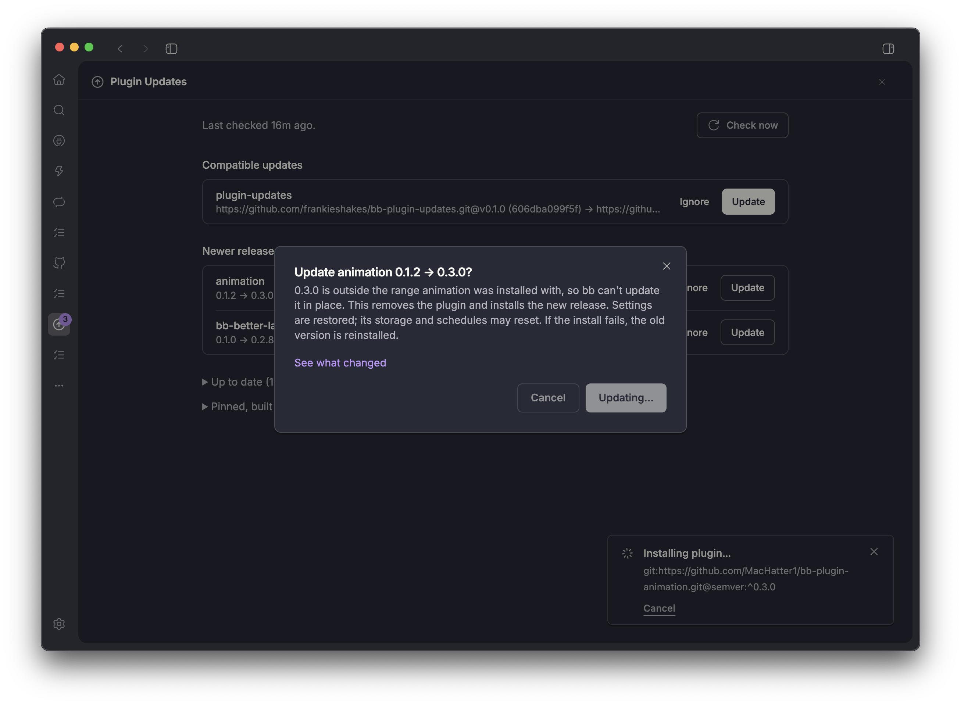The image size is (961, 705).
Task: Open the plug icon in sidebar
Action: click(x=59, y=141)
